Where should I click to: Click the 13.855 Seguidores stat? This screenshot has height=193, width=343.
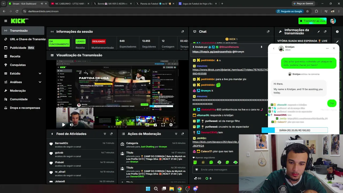[x=149, y=44]
